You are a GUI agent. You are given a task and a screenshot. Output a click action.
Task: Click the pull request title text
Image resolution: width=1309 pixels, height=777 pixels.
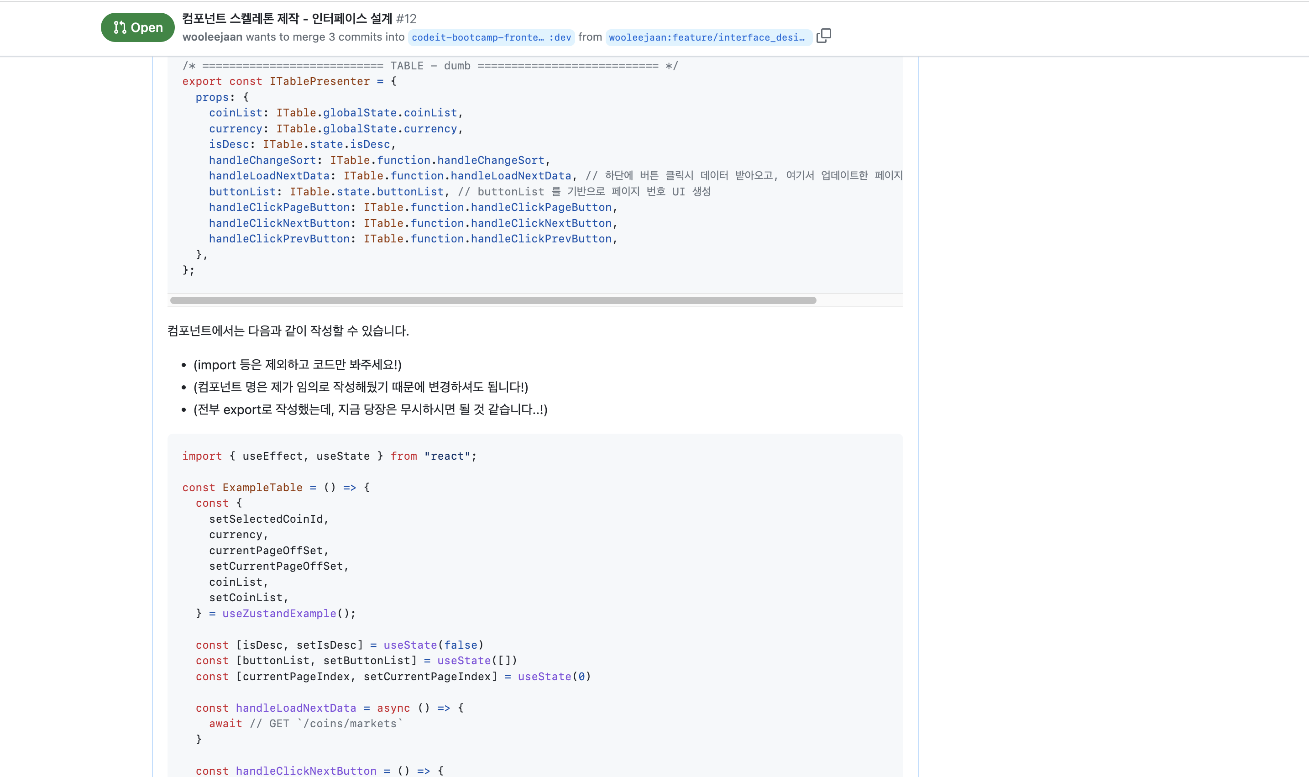click(x=287, y=19)
